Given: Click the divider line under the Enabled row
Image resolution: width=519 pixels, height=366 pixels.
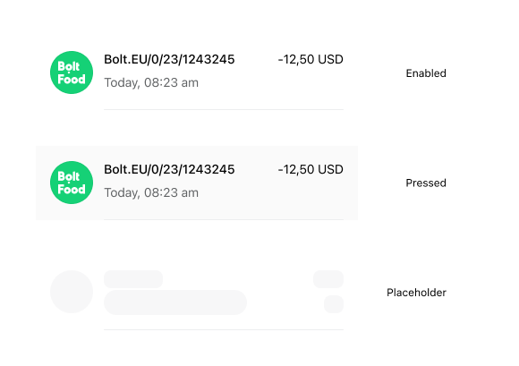Looking at the screenshot, I should coord(224,109).
